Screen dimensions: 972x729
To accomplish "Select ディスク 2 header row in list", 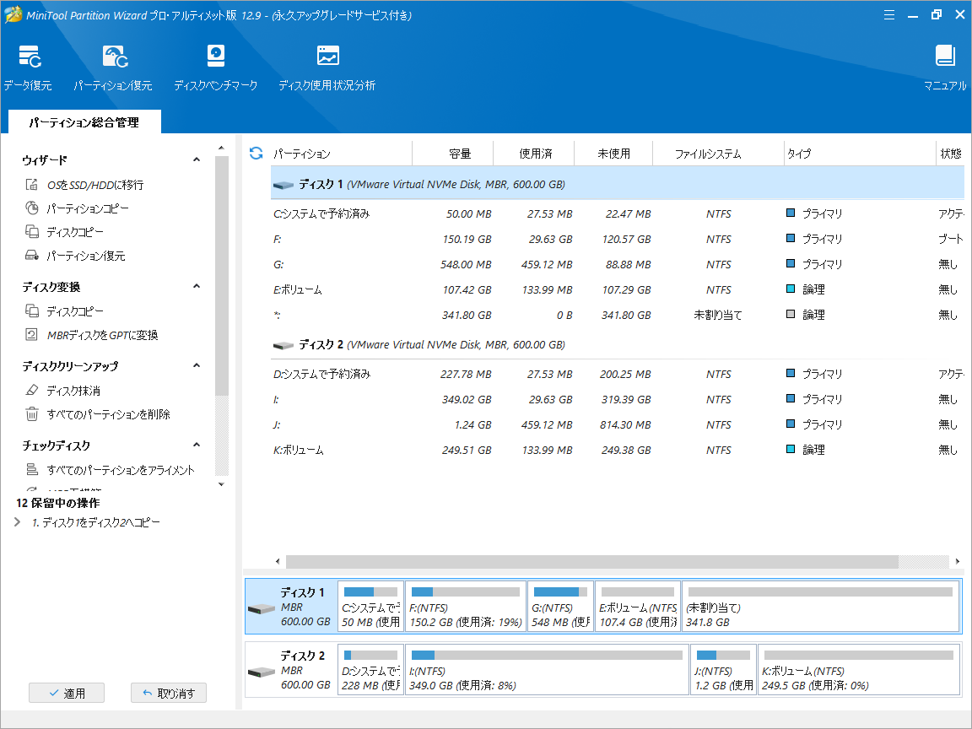I will pos(618,344).
